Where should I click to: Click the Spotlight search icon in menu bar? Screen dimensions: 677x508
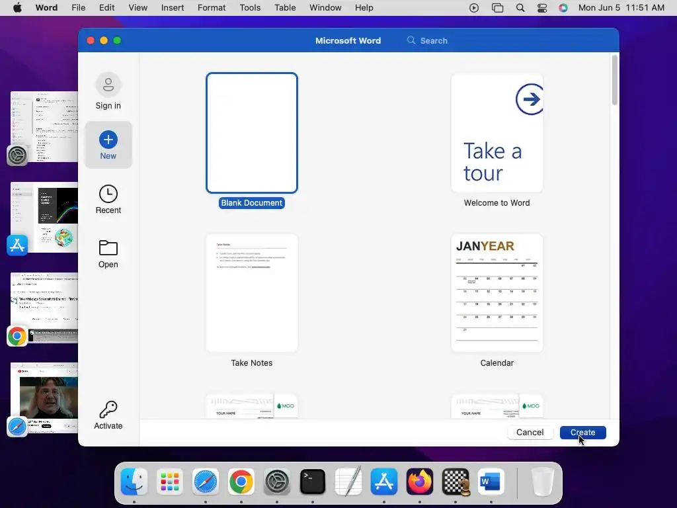point(520,8)
